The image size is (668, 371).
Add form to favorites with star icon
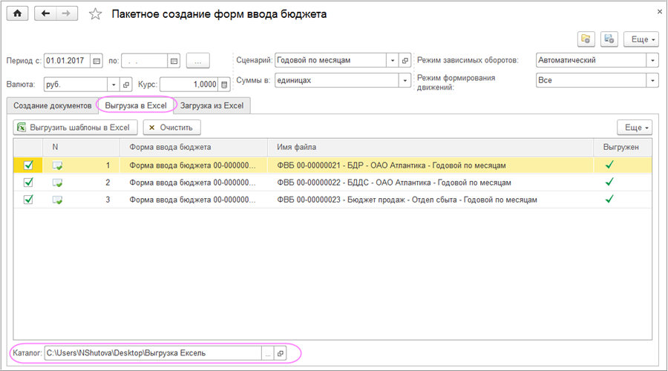[x=95, y=15]
